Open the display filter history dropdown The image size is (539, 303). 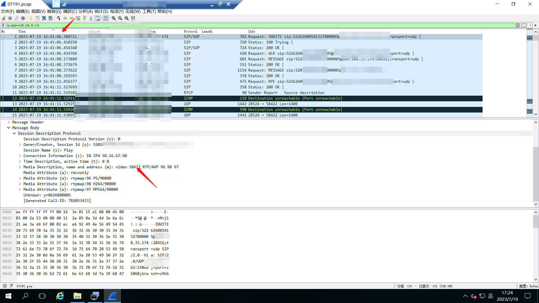coord(530,25)
